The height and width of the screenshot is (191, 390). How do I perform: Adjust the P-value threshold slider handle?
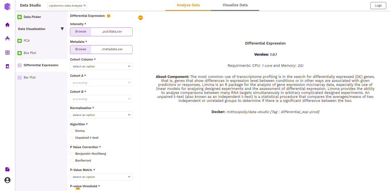(77, 189)
